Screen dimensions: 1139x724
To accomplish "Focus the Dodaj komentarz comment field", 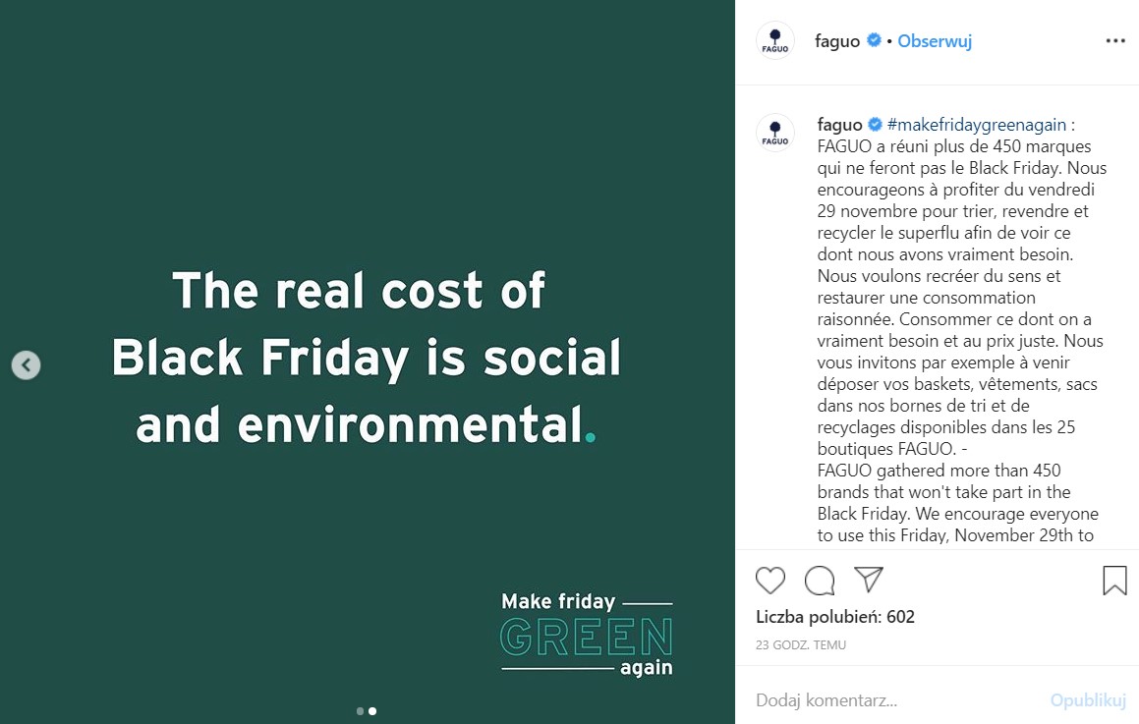I will tap(884, 700).
